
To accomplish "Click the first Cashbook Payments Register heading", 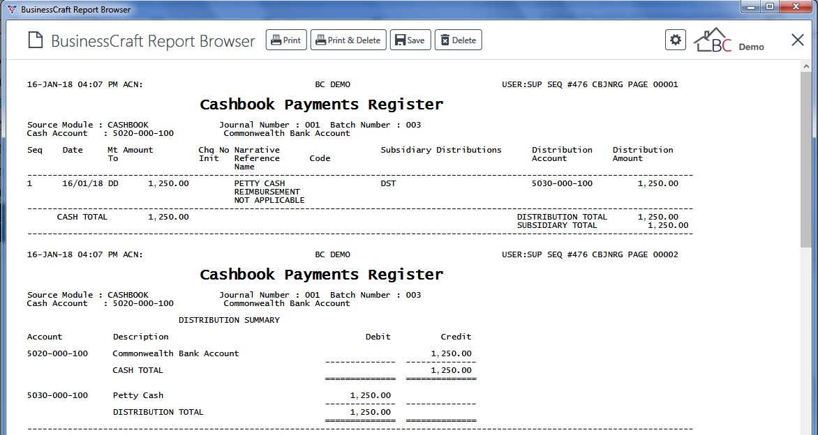I will tap(321, 104).
